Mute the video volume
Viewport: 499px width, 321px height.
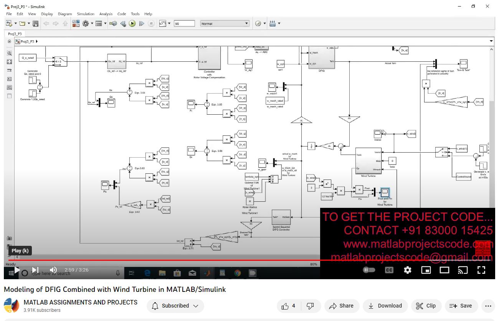pyautogui.click(x=53, y=270)
